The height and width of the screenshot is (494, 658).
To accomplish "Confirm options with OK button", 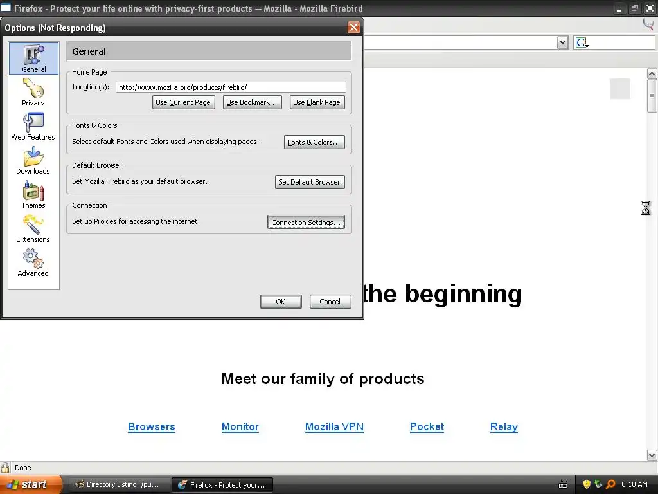I will pos(281,302).
